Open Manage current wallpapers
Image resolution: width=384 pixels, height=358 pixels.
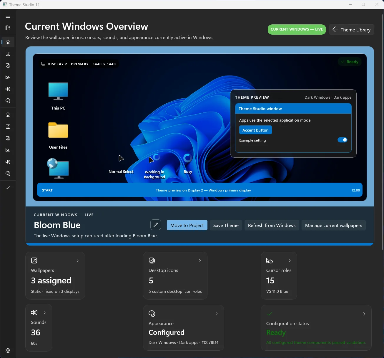pos(334,225)
